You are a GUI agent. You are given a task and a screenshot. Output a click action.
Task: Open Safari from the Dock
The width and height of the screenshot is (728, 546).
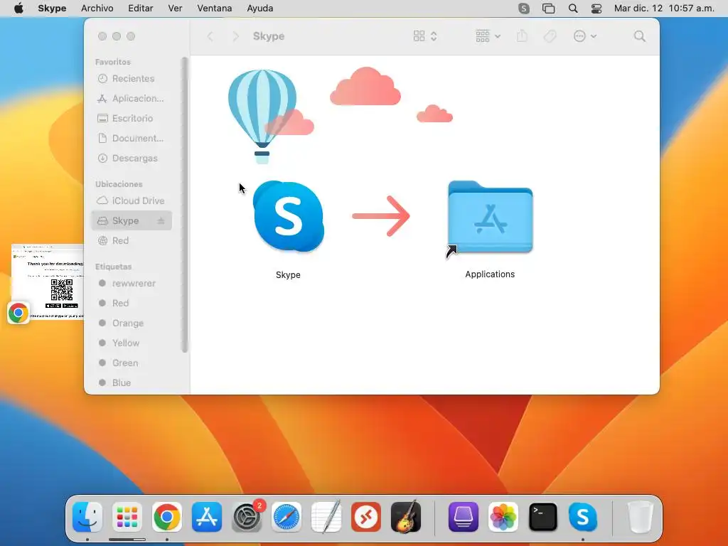click(287, 517)
